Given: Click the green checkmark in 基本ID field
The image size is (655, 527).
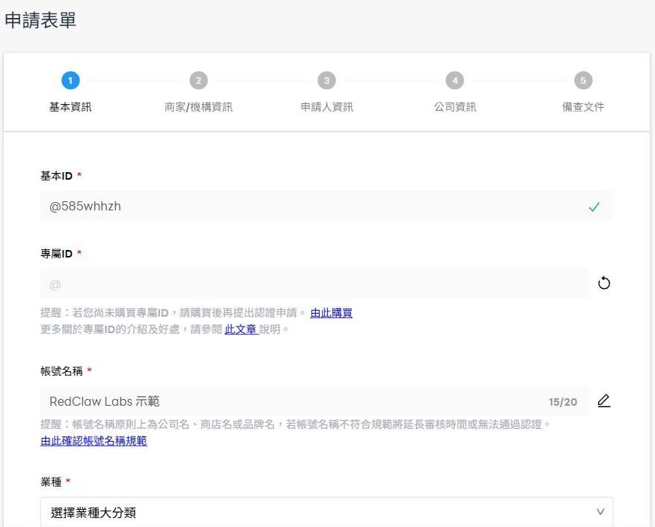Looking at the screenshot, I should point(594,207).
